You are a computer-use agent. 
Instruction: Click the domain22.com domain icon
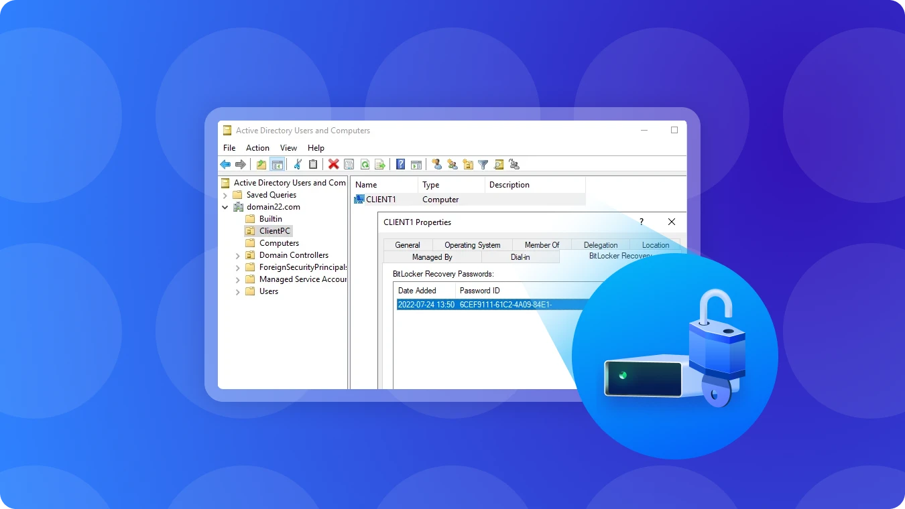[x=238, y=207]
